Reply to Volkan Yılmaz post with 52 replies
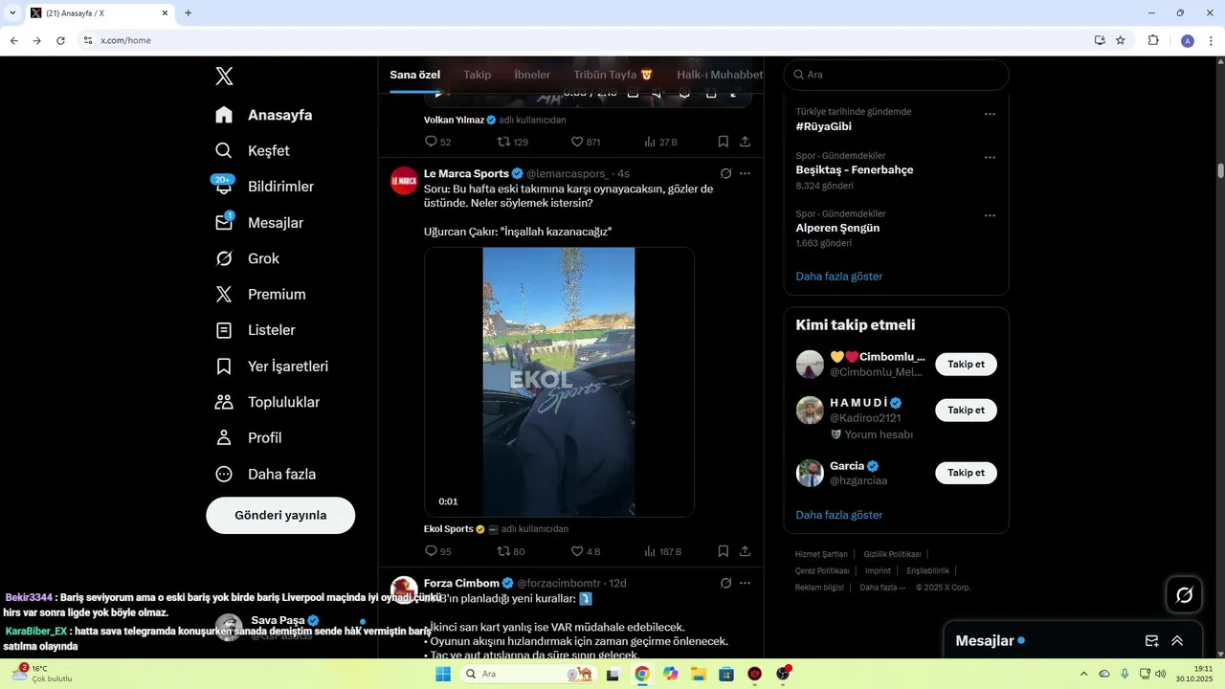Viewport: 1225px width, 689px height. (x=437, y=142)
